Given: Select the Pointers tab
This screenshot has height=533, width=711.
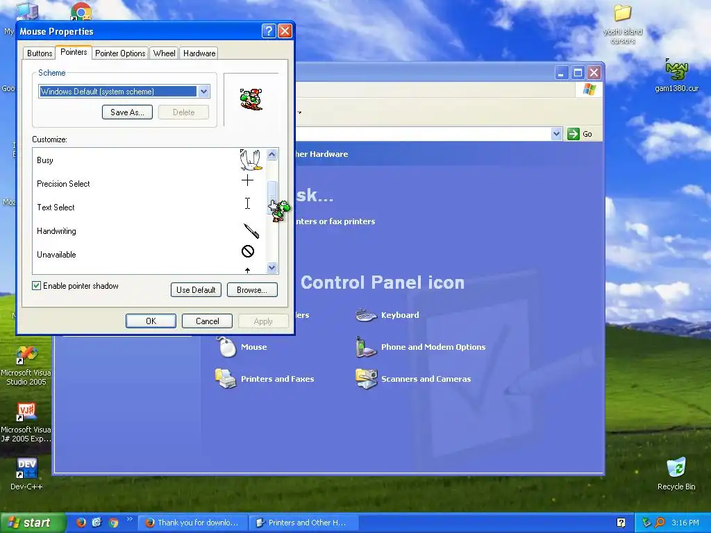Looking at the screenshot, I should pyautogui.click(x=74, y=52).
